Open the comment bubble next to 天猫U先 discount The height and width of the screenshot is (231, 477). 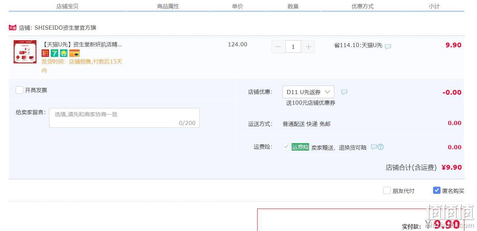click(388, 47)
